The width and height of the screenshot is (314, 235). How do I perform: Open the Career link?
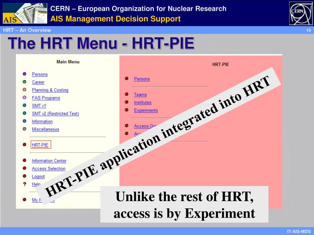coord(38,82)
